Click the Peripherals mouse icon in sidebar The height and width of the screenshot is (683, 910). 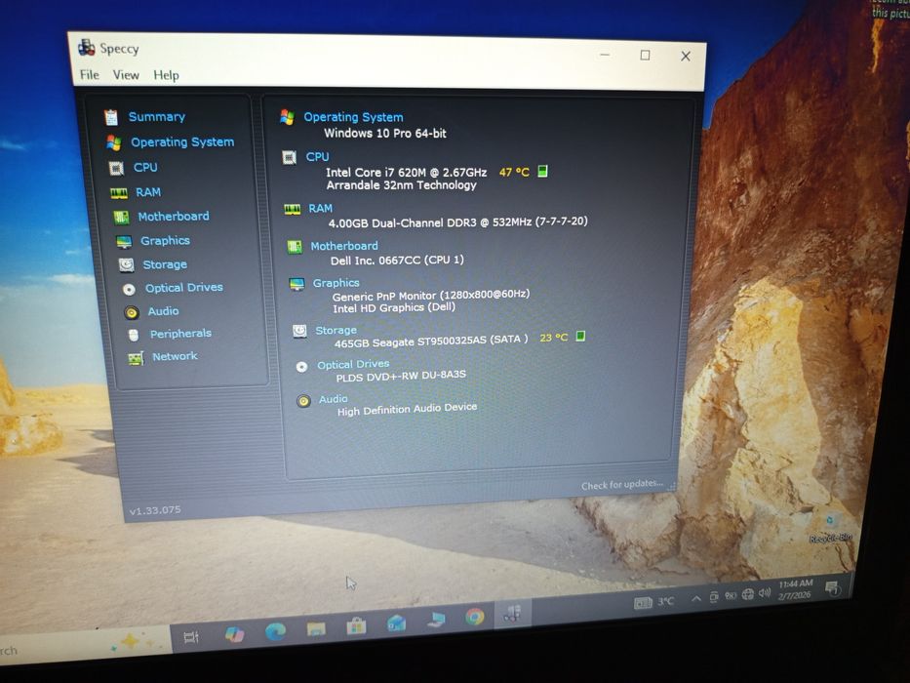click(134, 335)
